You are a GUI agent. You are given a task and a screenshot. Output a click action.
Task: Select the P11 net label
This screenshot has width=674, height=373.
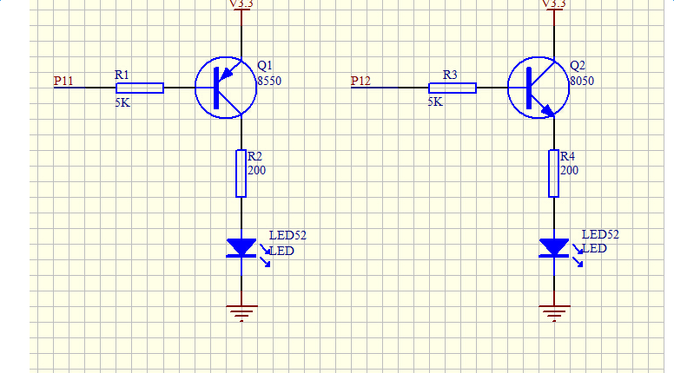(63, 81)
